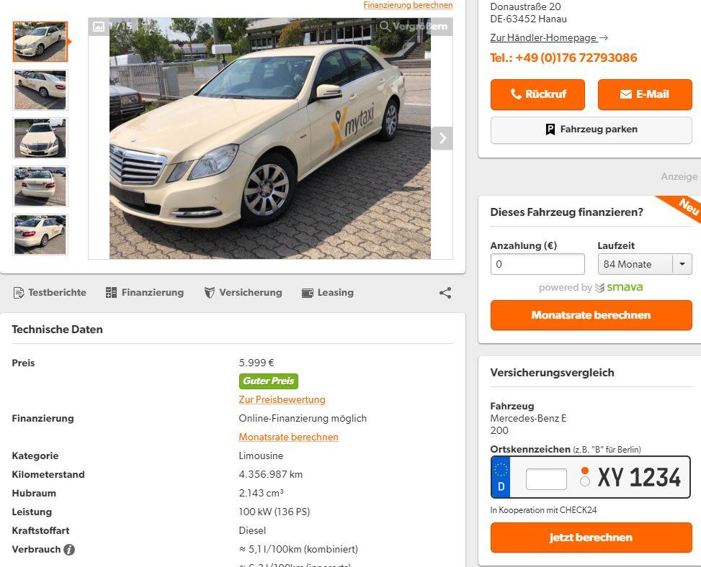Follow the Zur Preisbewertung link
The image size is (701, 567).
click(282, 399)
